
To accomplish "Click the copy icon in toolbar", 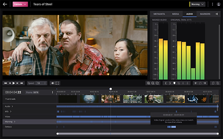I will point(213,83).
